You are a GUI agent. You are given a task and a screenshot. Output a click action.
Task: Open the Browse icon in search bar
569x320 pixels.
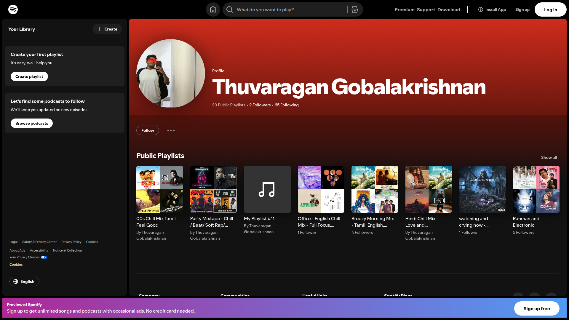(355, 9)
